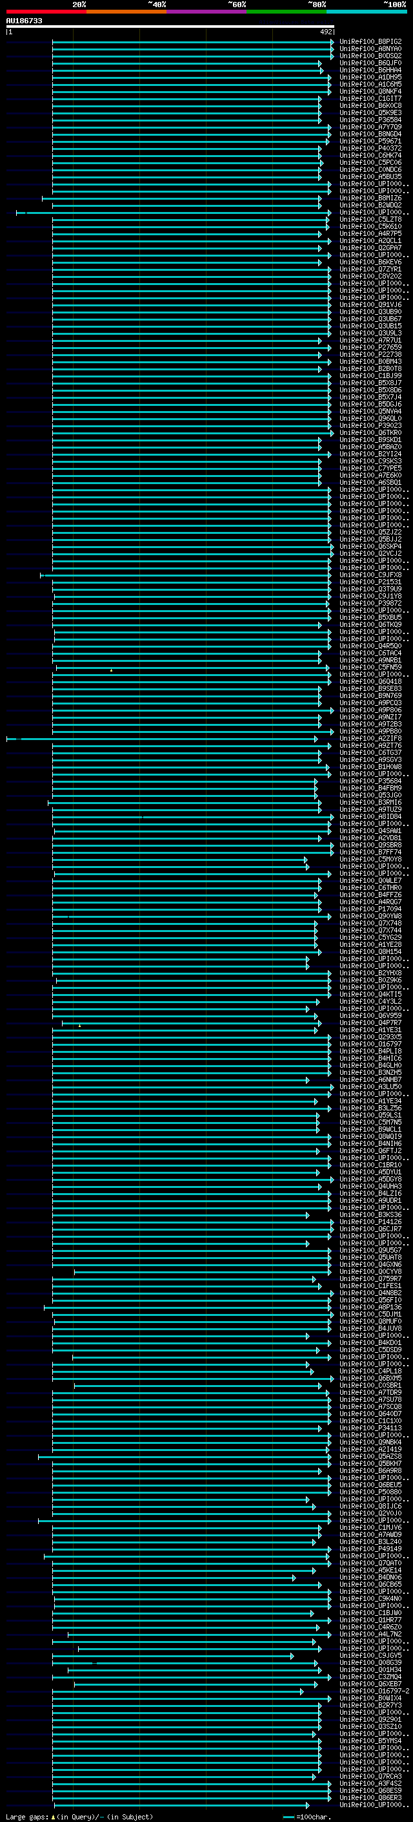Select hit label UniRef100_C9JFX8
The height and width of the screenshot is (1822, 413).
[x=370, y=575]
